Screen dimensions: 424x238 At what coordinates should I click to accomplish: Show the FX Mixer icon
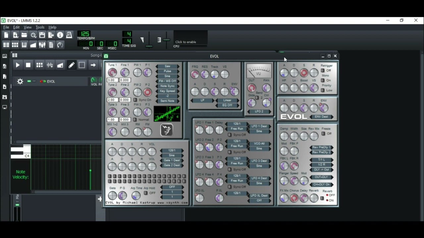click(42, 45)
